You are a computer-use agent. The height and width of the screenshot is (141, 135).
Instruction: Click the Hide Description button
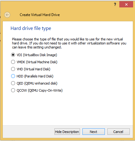click(67, 131)
